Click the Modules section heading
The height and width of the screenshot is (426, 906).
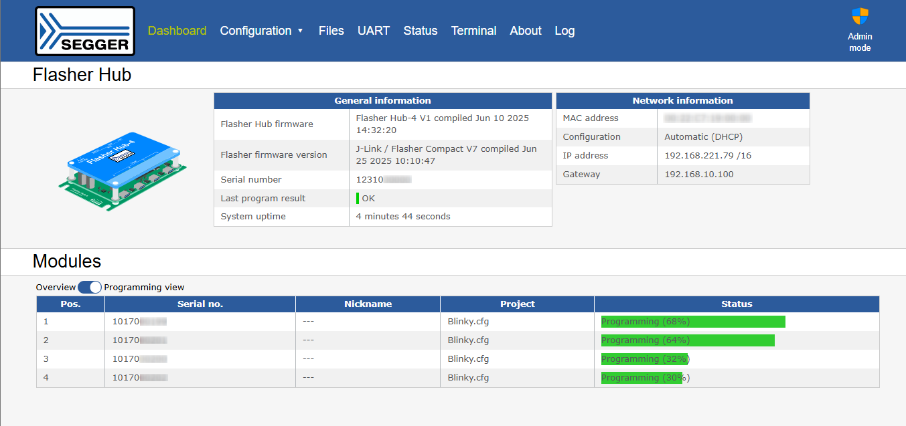67,261
